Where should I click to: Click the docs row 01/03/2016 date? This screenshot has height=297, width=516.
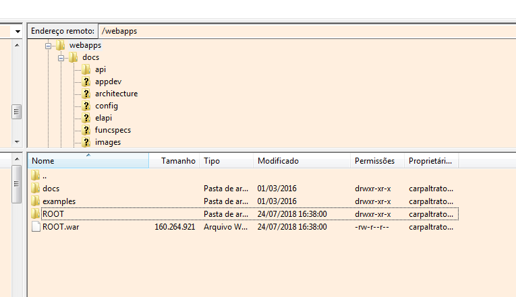tap(277, 189)
